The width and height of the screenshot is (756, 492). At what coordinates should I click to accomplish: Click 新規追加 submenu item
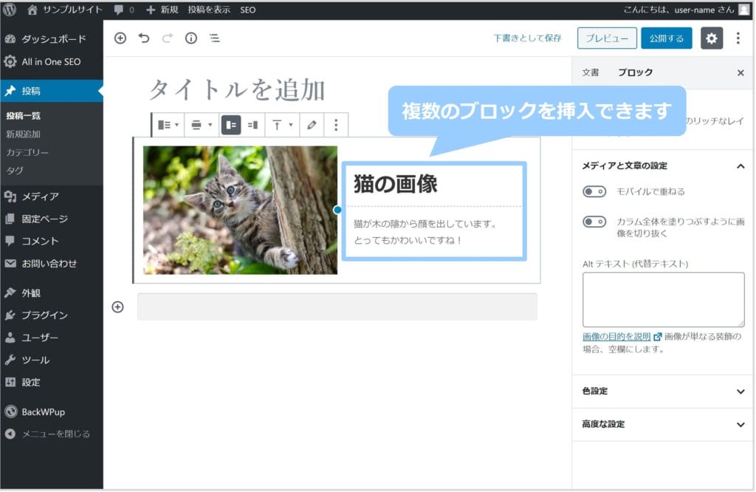23,134
